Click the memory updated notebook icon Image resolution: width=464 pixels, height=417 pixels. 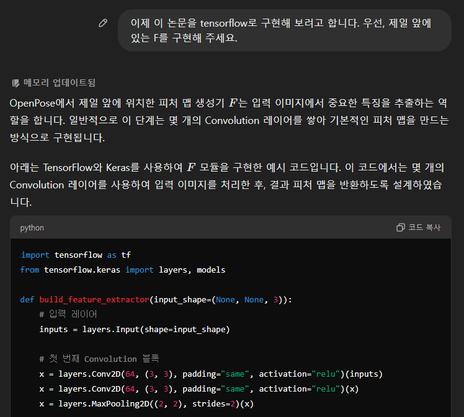16,83
